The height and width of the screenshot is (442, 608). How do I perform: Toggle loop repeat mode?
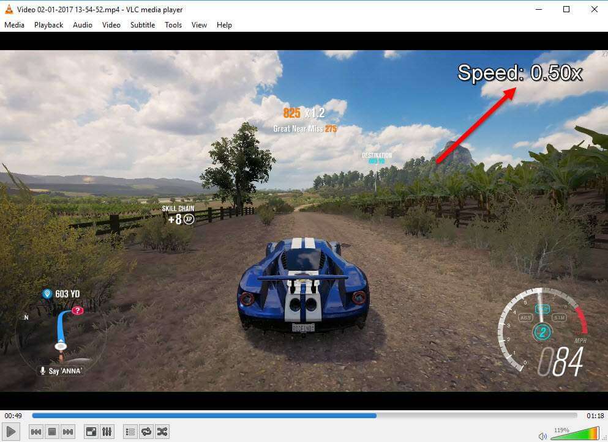(146, 432)
